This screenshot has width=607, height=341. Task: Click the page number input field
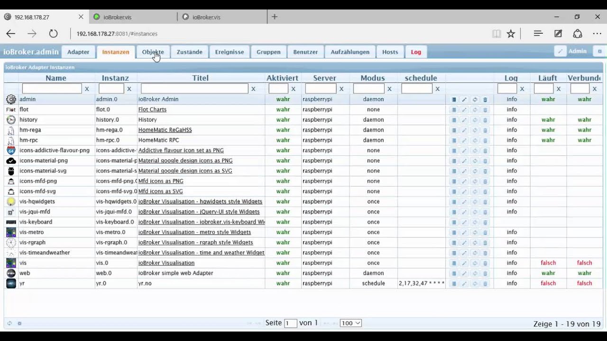point(290,323)
